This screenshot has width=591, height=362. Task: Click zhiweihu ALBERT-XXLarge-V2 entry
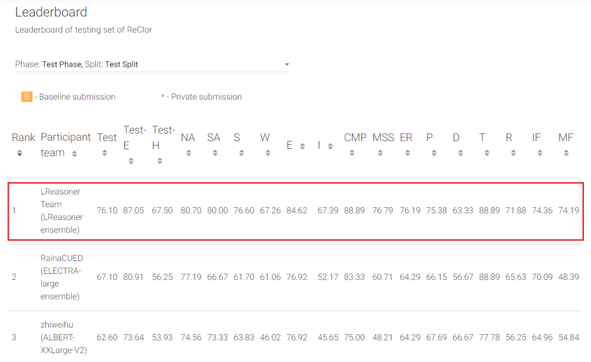(63, 337)
